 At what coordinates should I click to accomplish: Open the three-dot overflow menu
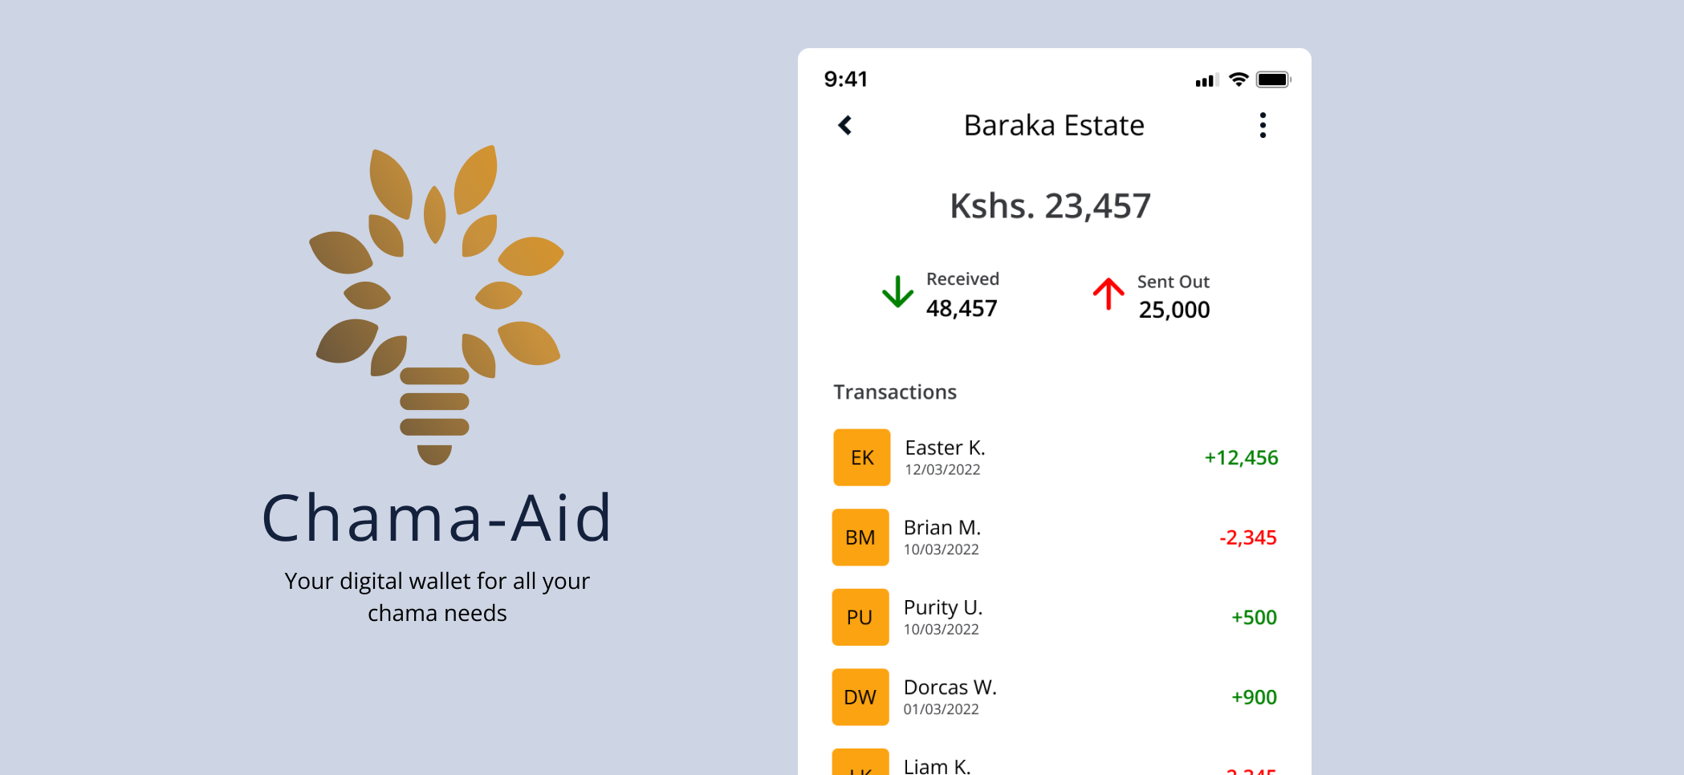1263,125
